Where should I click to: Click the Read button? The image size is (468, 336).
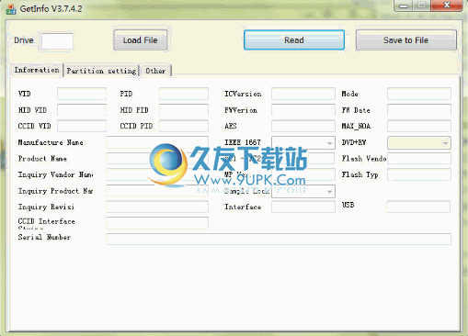click(294, 40)
